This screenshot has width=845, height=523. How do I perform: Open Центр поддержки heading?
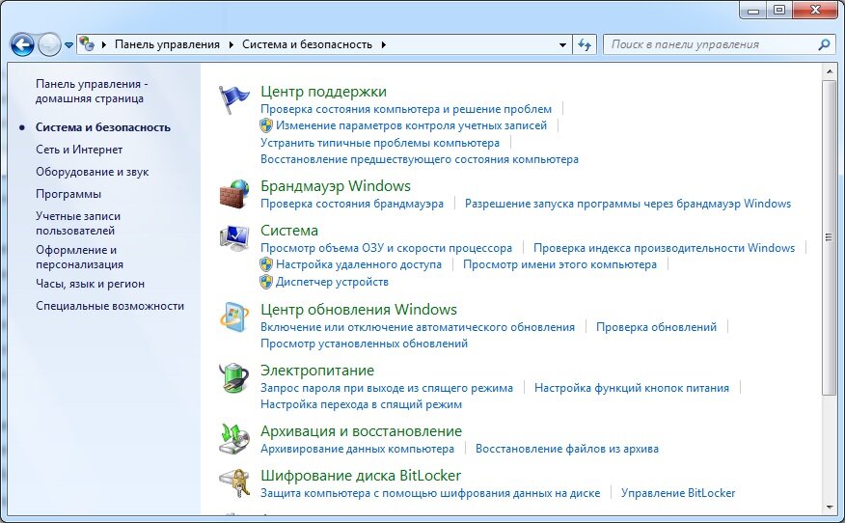click(x=323, y=92)
